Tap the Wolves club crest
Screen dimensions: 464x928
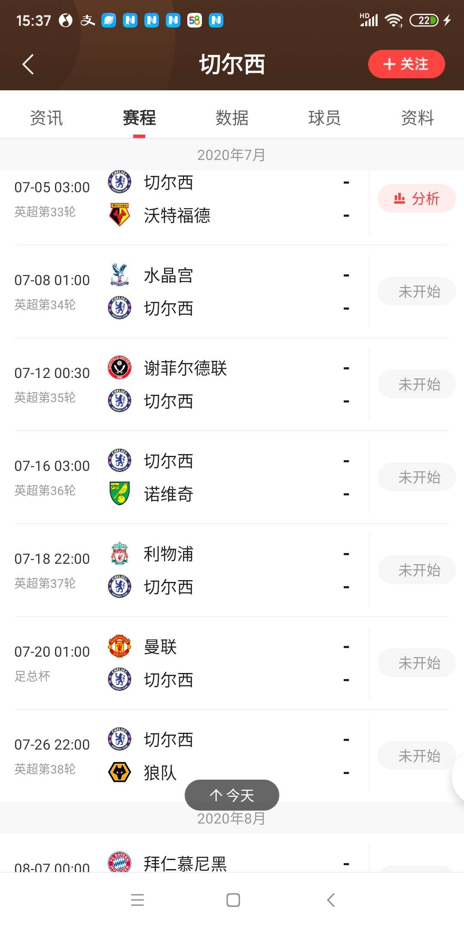coord(119,772)
